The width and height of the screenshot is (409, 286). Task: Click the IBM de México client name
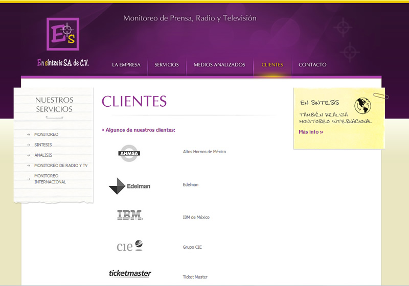pos(196,218)
